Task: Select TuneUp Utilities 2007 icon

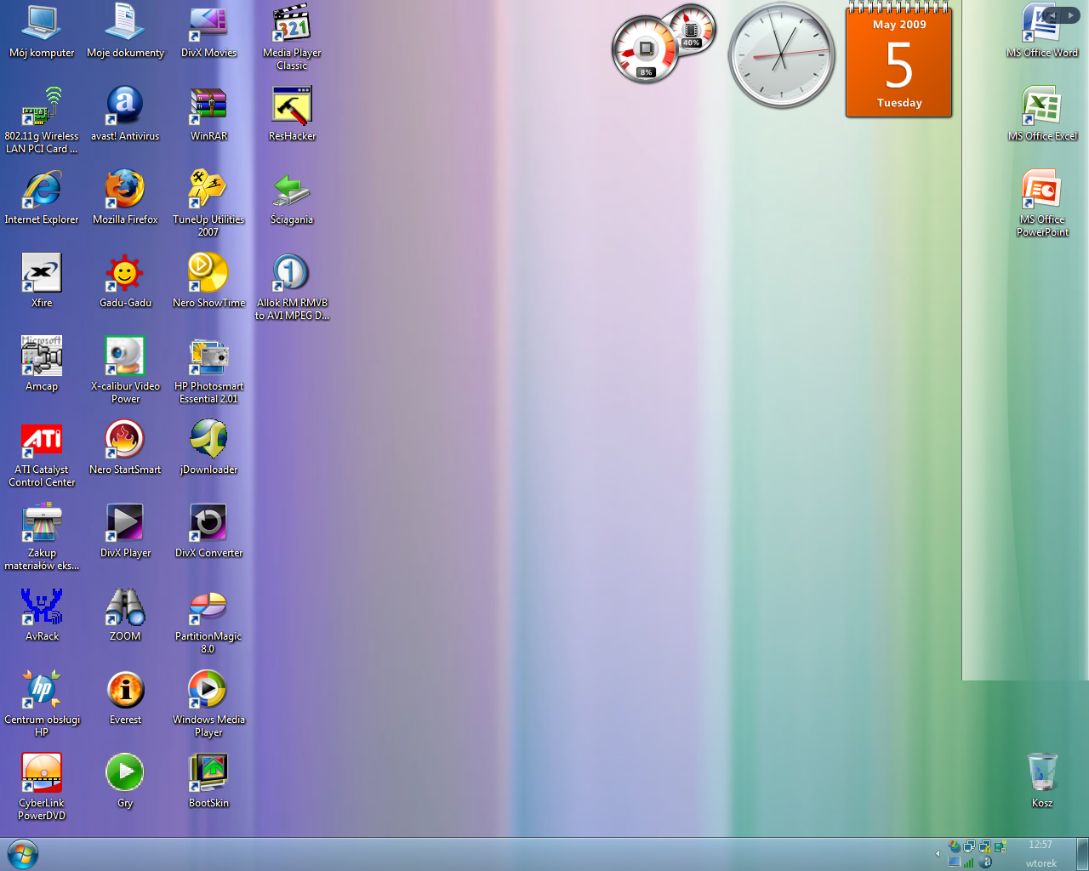Action: 208,203
